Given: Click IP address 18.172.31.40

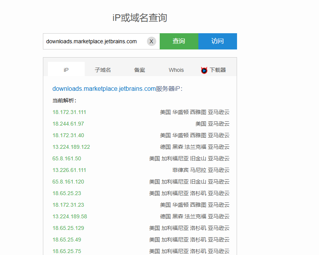Looking at the screenshot, I should (x=68, y=136).
